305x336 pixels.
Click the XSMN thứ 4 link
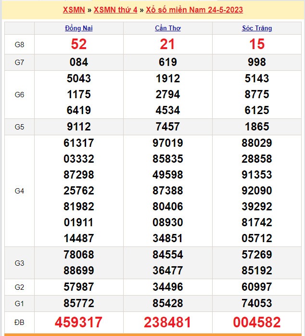click(x=115, y=10)
